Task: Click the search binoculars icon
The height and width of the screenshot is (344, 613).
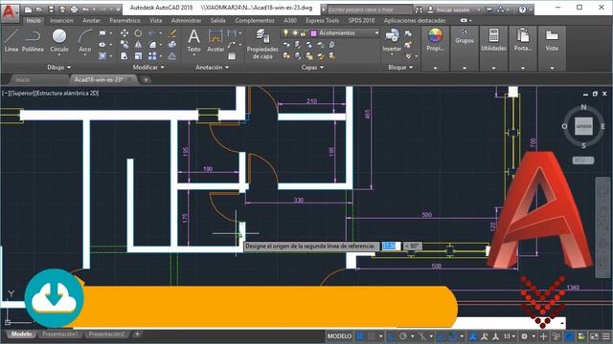Action: coord(419,10)
